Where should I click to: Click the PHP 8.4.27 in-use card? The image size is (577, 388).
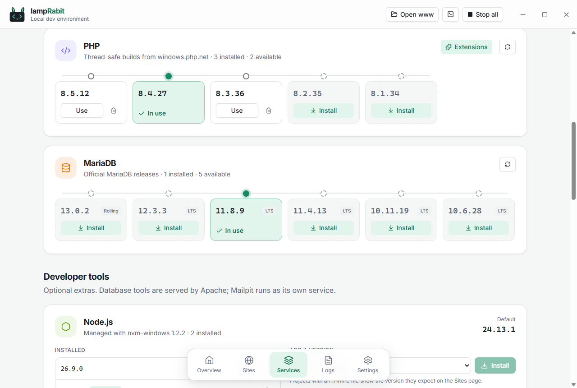pos(169,102)
